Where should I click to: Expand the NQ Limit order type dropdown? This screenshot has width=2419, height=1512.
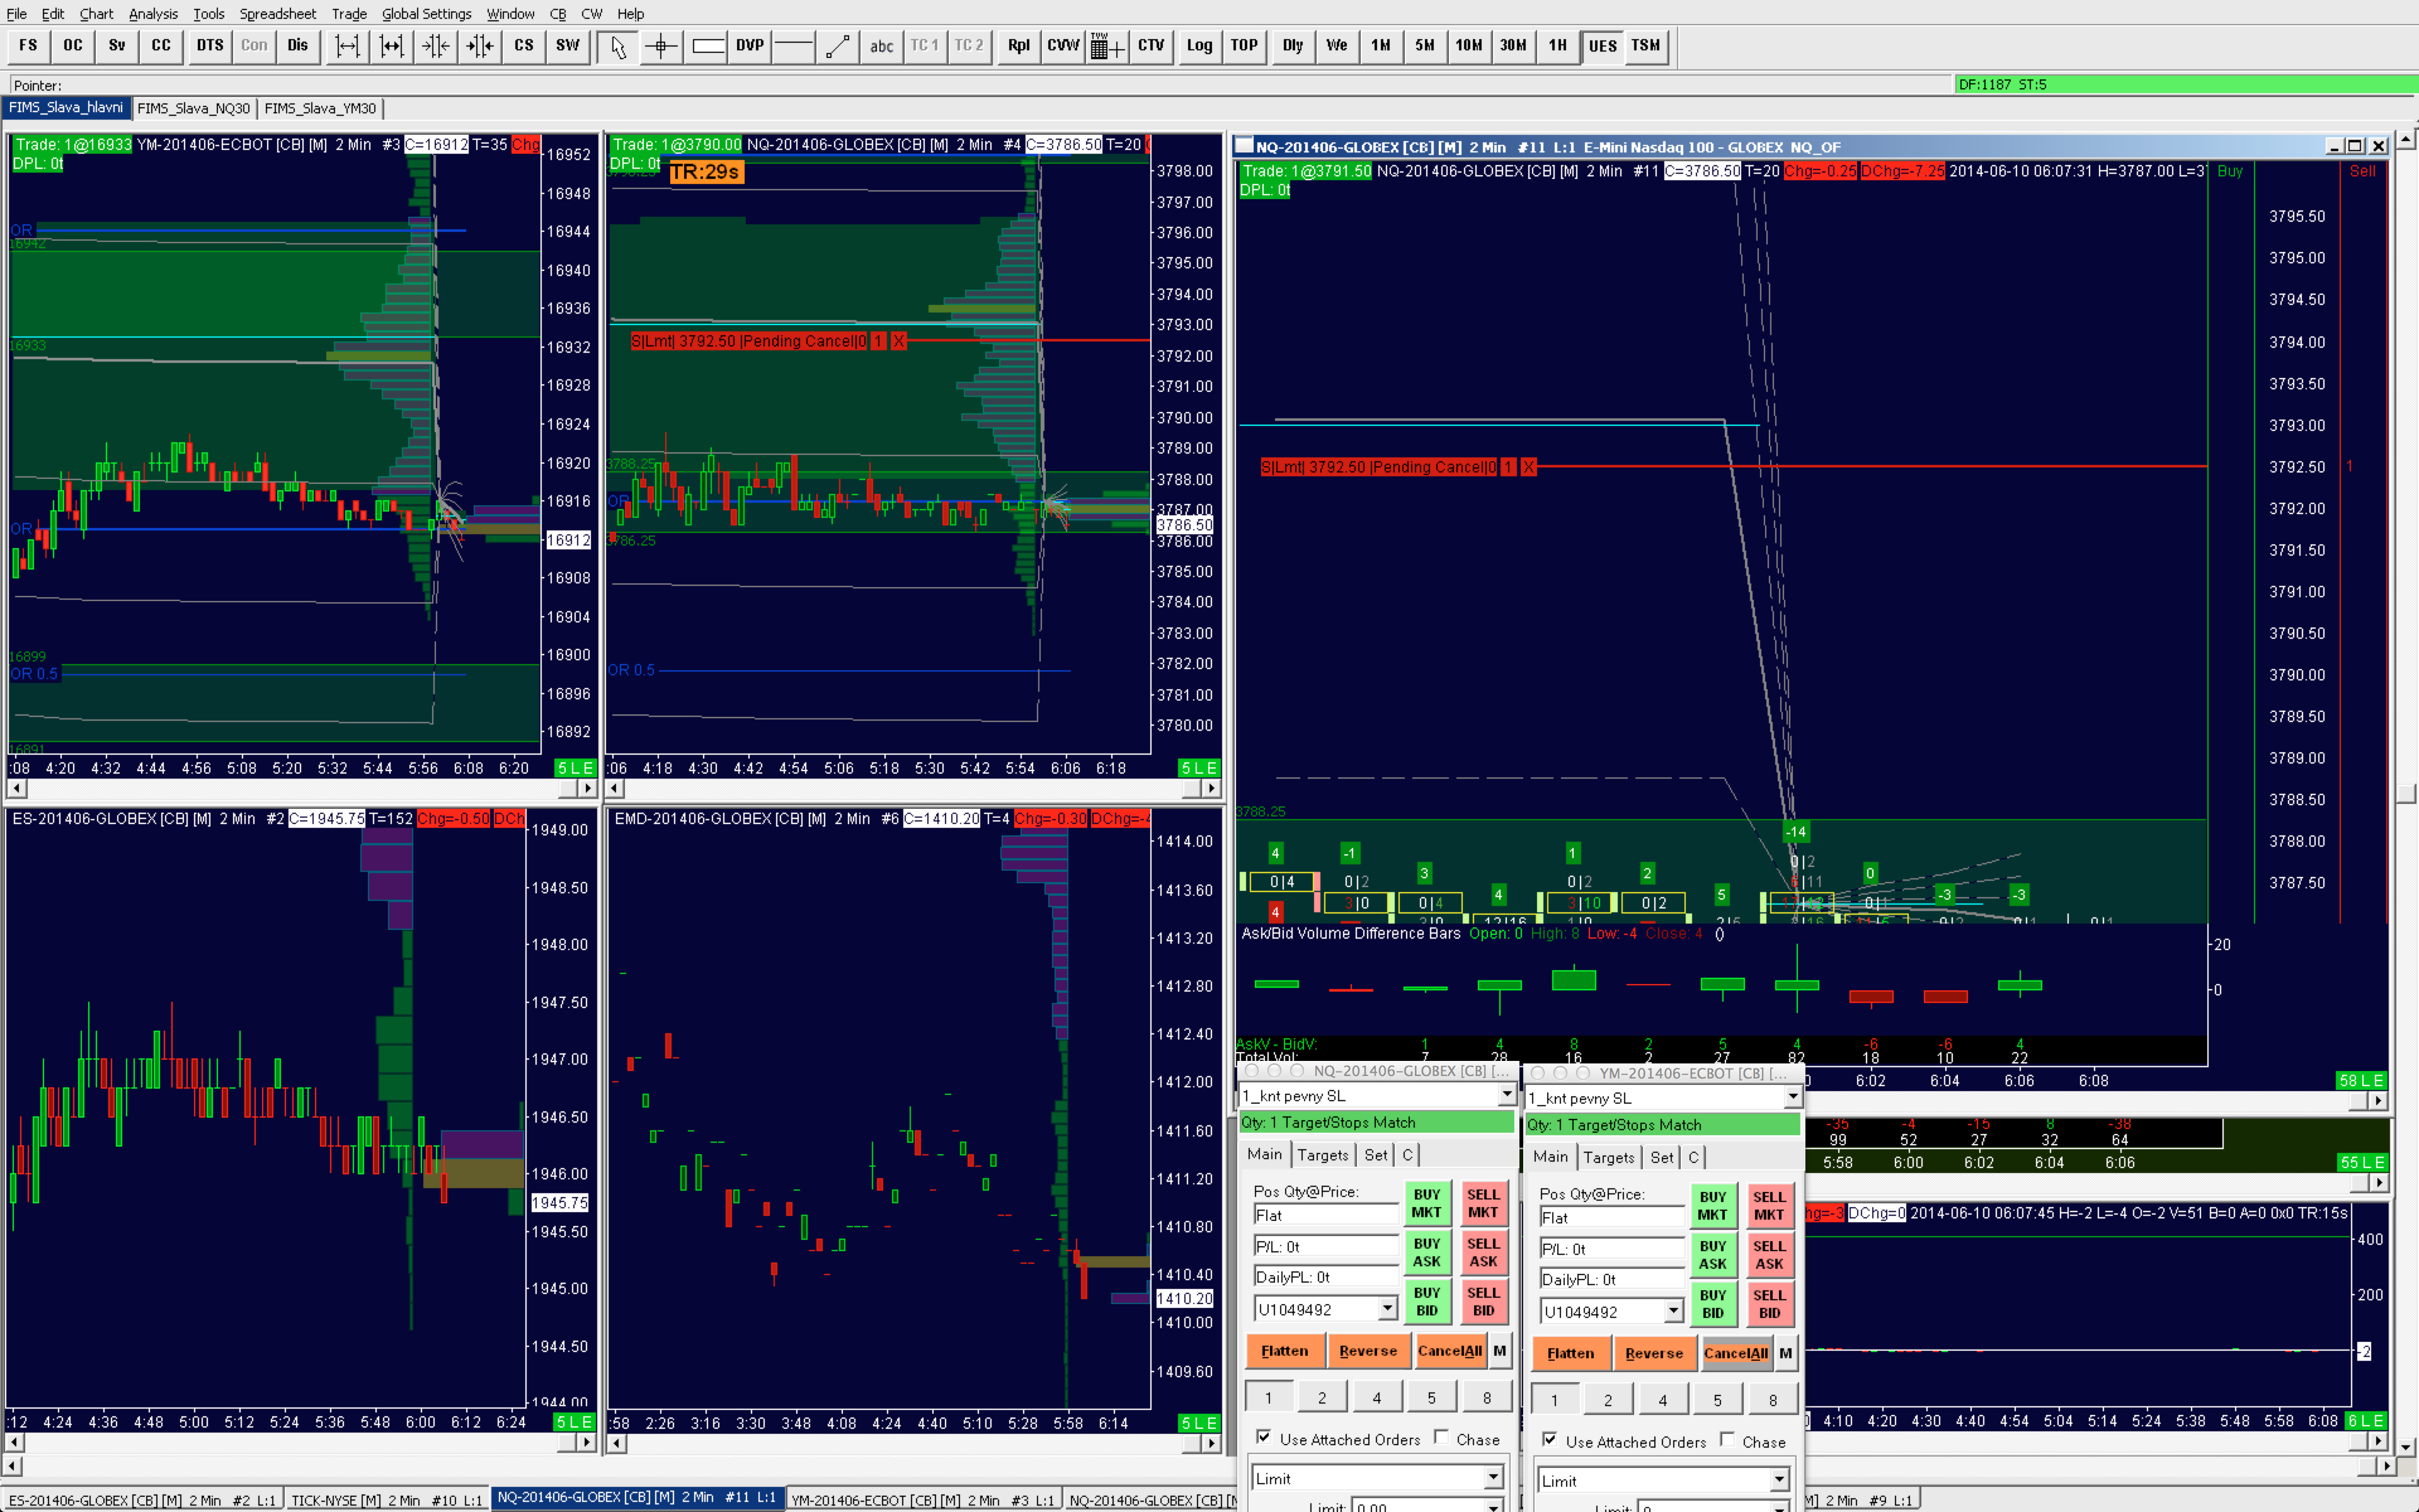[1492, 1478]
